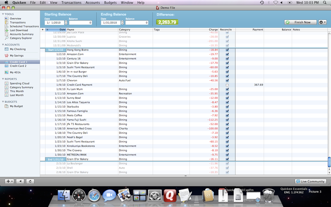
Task: Open Safari compass icon in the Dock
Action: pos(94,195)
